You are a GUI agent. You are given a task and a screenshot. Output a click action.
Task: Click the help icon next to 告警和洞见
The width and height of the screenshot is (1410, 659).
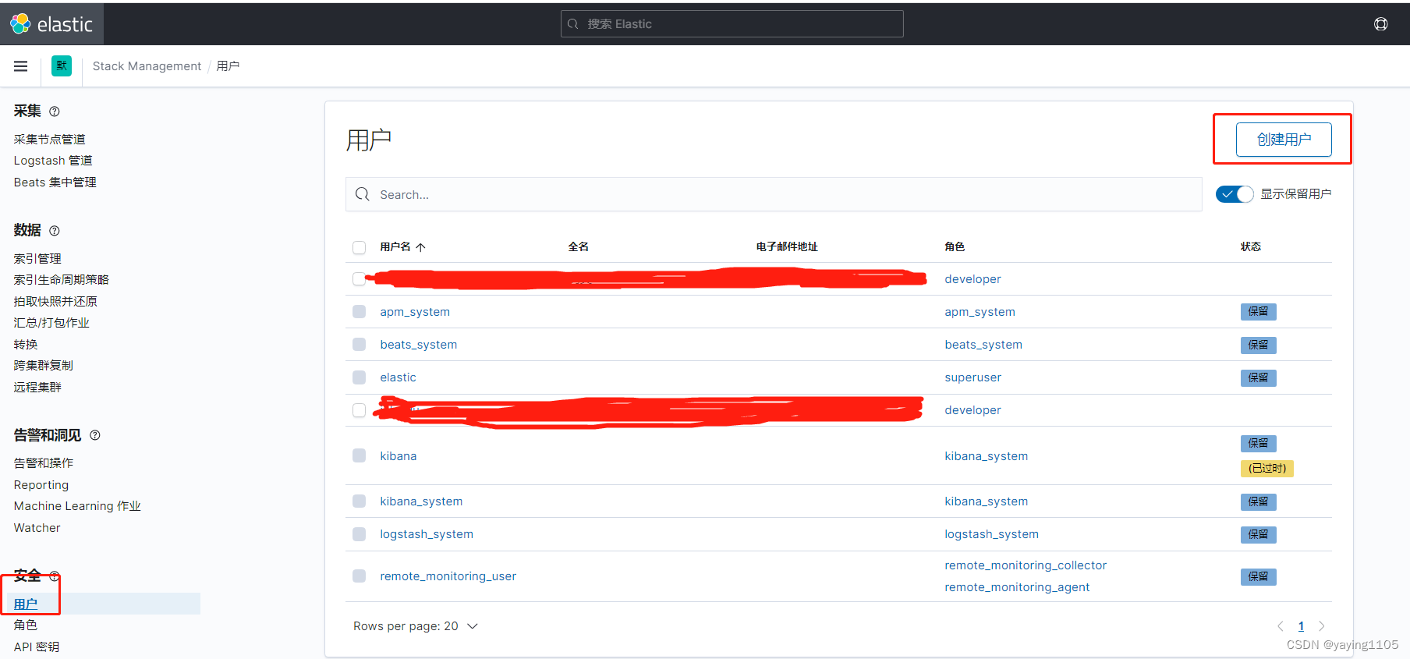(95, 435)
